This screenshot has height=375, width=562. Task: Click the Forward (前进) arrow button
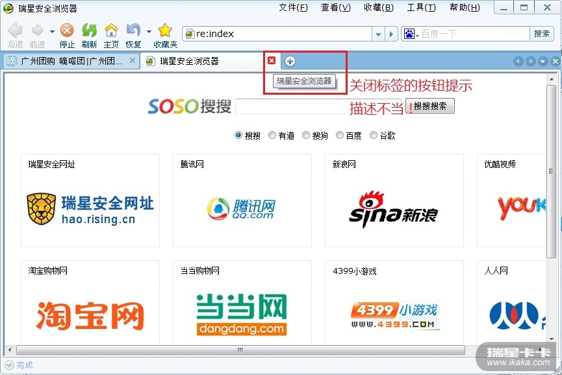click(x=37, y=30)
